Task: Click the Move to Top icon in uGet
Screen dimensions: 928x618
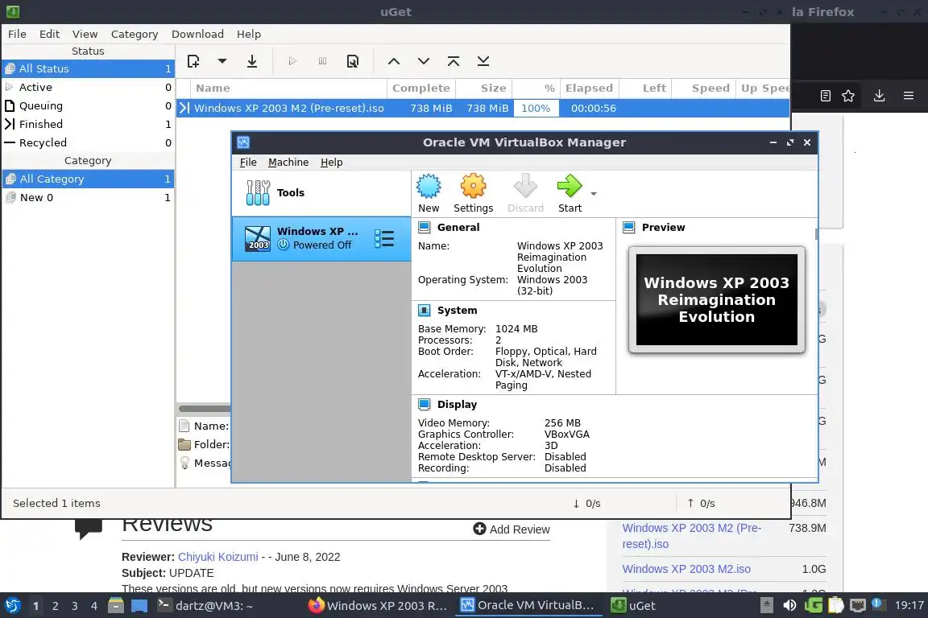Action: 454,61
